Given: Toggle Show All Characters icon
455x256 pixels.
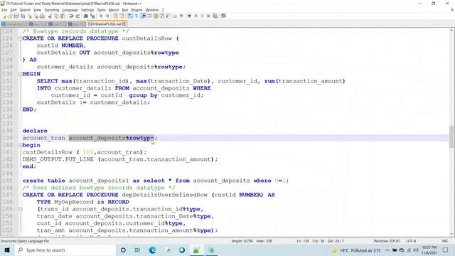Looking at the screenshot, I should [x=136, y=16].
